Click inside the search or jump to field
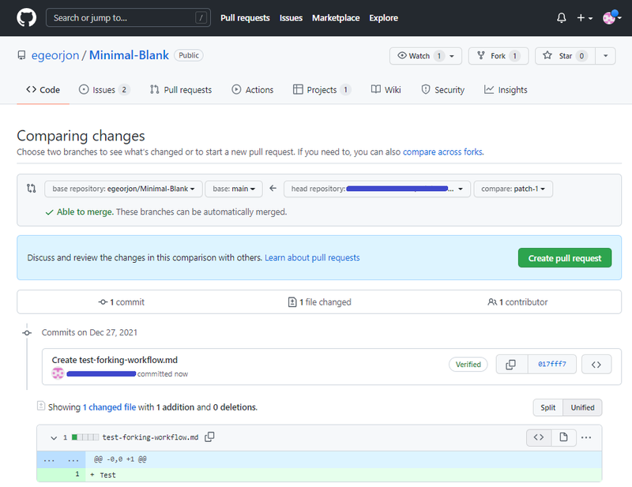 pos(126,17)
